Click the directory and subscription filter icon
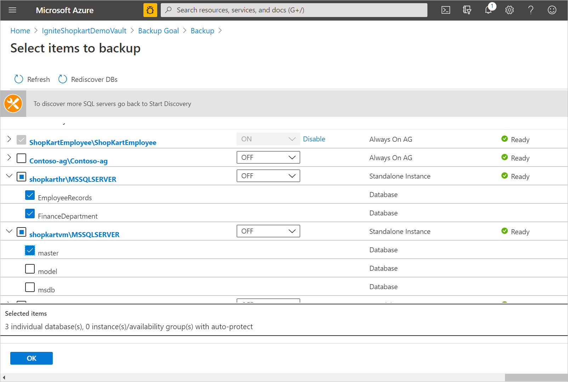The height and width of the screenshot is (382, 568). pyautogui.click(x=467, y=10)
